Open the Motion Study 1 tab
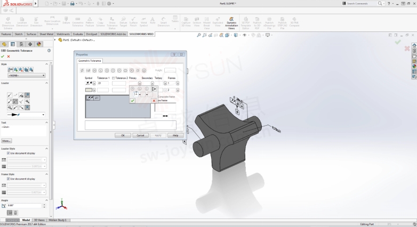417x227 pixels. 58,220
